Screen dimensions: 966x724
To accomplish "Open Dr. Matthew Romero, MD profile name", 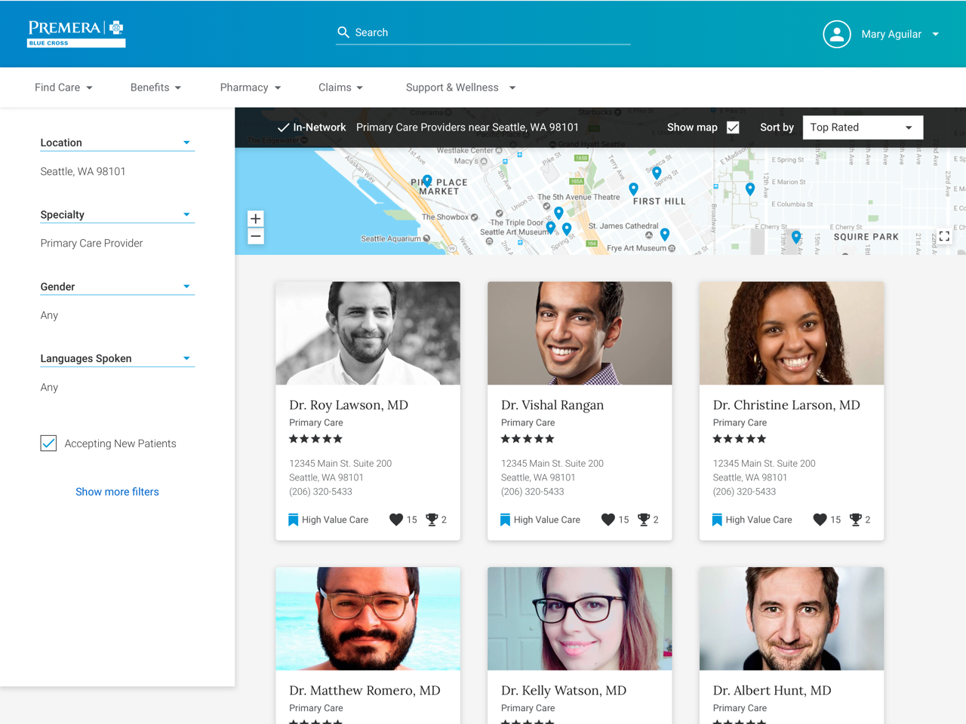I will [x=365, y=690].
